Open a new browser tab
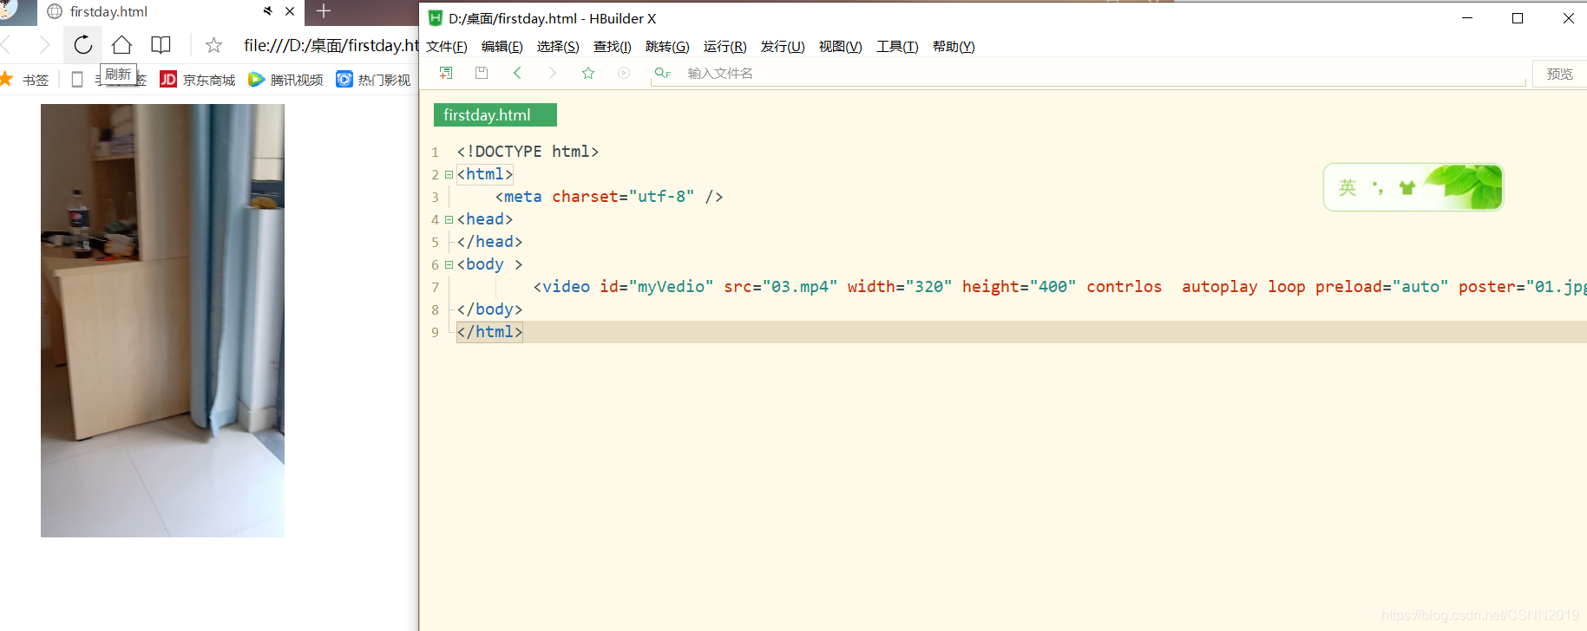Viewport: 1587px width, 631px height. click(324, 11)
